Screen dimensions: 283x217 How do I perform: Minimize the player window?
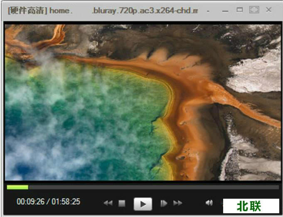(225, 10)
